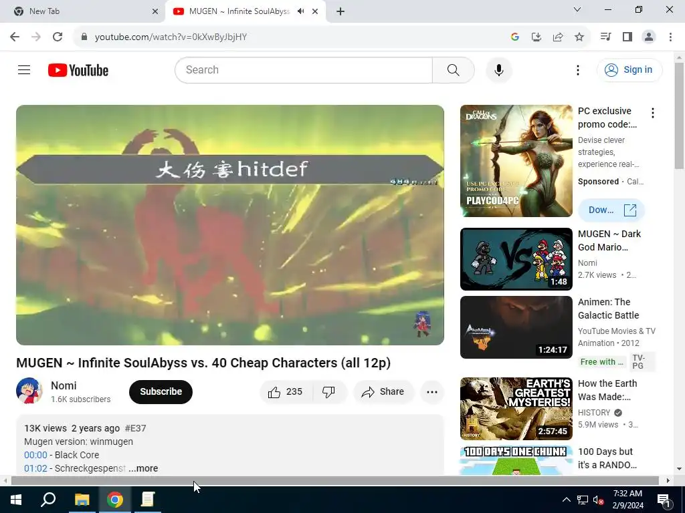This screenshot has height=513, width=685.
Task: Open MUGEN ~ Dark God Mario title
Action: tap(609, 240)
